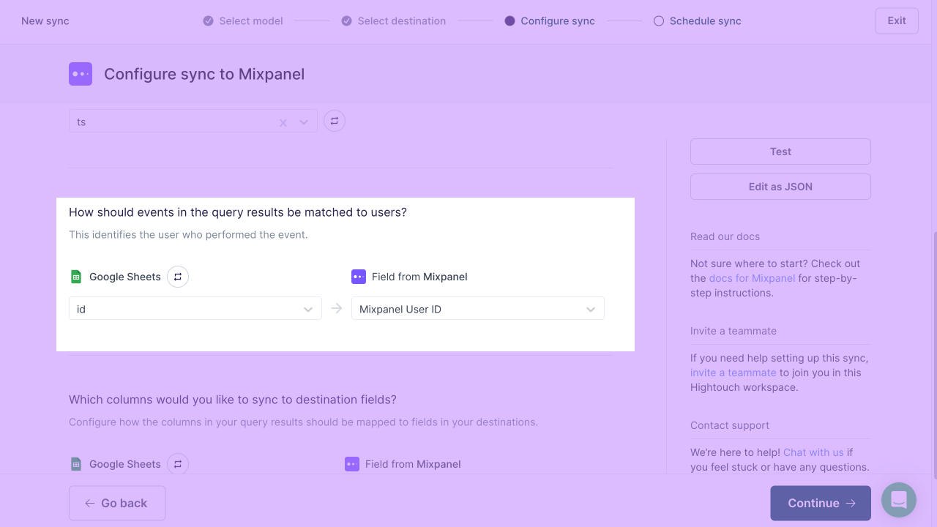Open the chat support bubble
This screenshot has width=937, height=527.
point(899,500)
